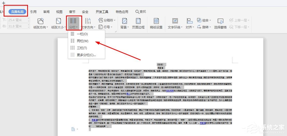Open 更多分栏(C)... more columns dialog

click(x=87, y=55)
